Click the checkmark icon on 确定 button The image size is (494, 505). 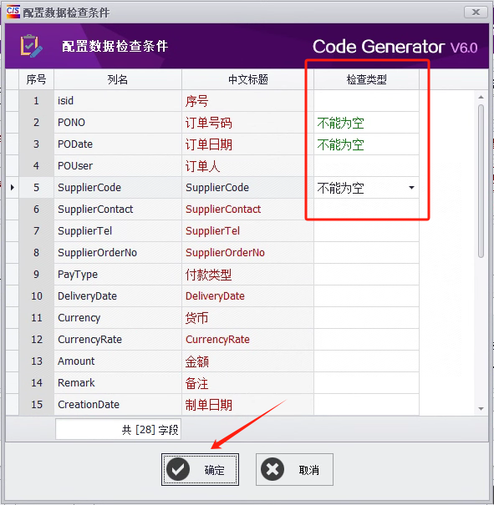click(178, 470)
